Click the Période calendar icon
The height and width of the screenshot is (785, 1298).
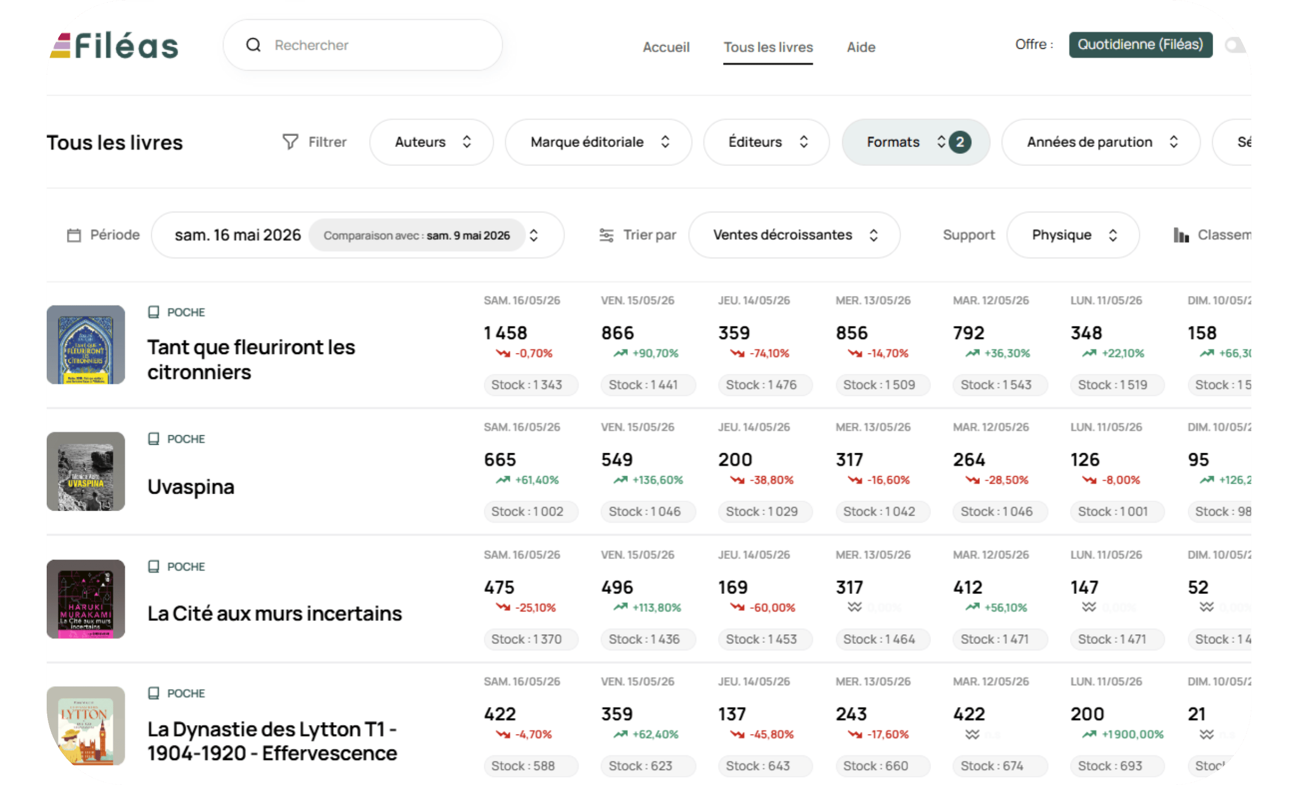tap(74, 235)
